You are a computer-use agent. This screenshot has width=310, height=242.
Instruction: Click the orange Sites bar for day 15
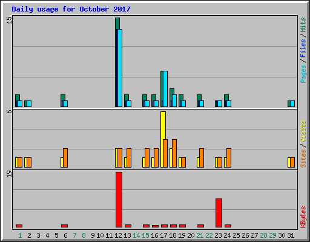(147, 158)
